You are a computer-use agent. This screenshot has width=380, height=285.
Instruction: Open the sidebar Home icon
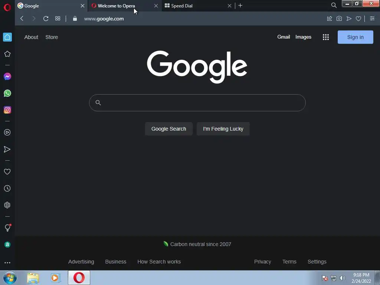7,37
